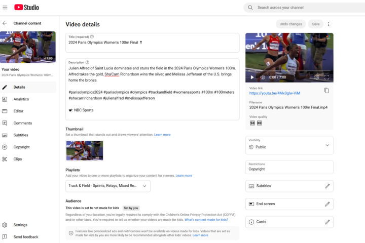Open the youtu.be video link
Image resolution: width=365 pixels, height=243 pixels.
pos(275,93)
